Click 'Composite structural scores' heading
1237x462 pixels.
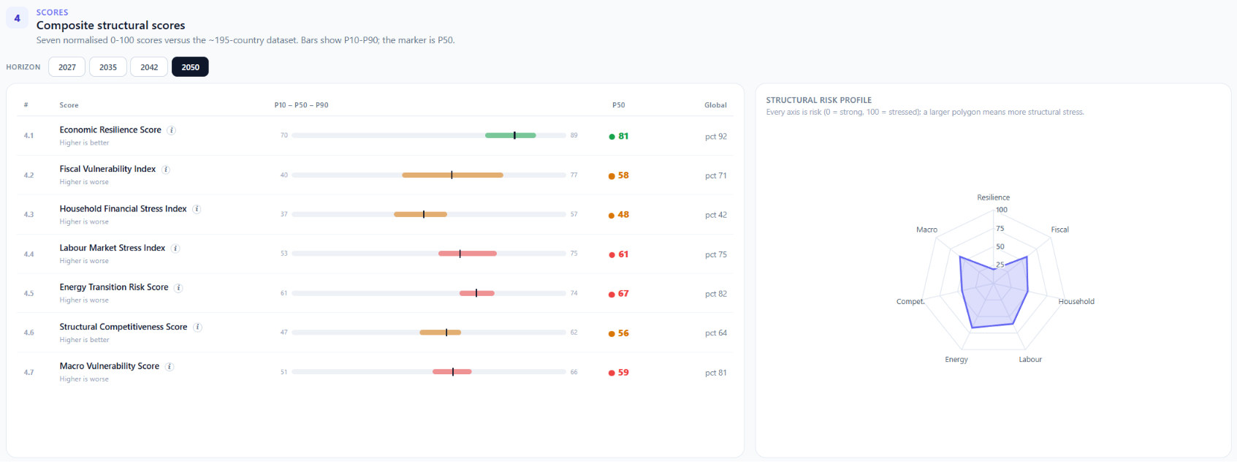point(110,26)
